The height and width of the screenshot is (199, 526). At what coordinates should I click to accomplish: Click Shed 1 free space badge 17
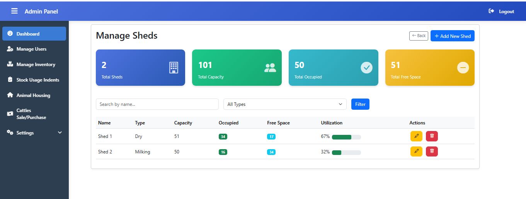point(271,136)
